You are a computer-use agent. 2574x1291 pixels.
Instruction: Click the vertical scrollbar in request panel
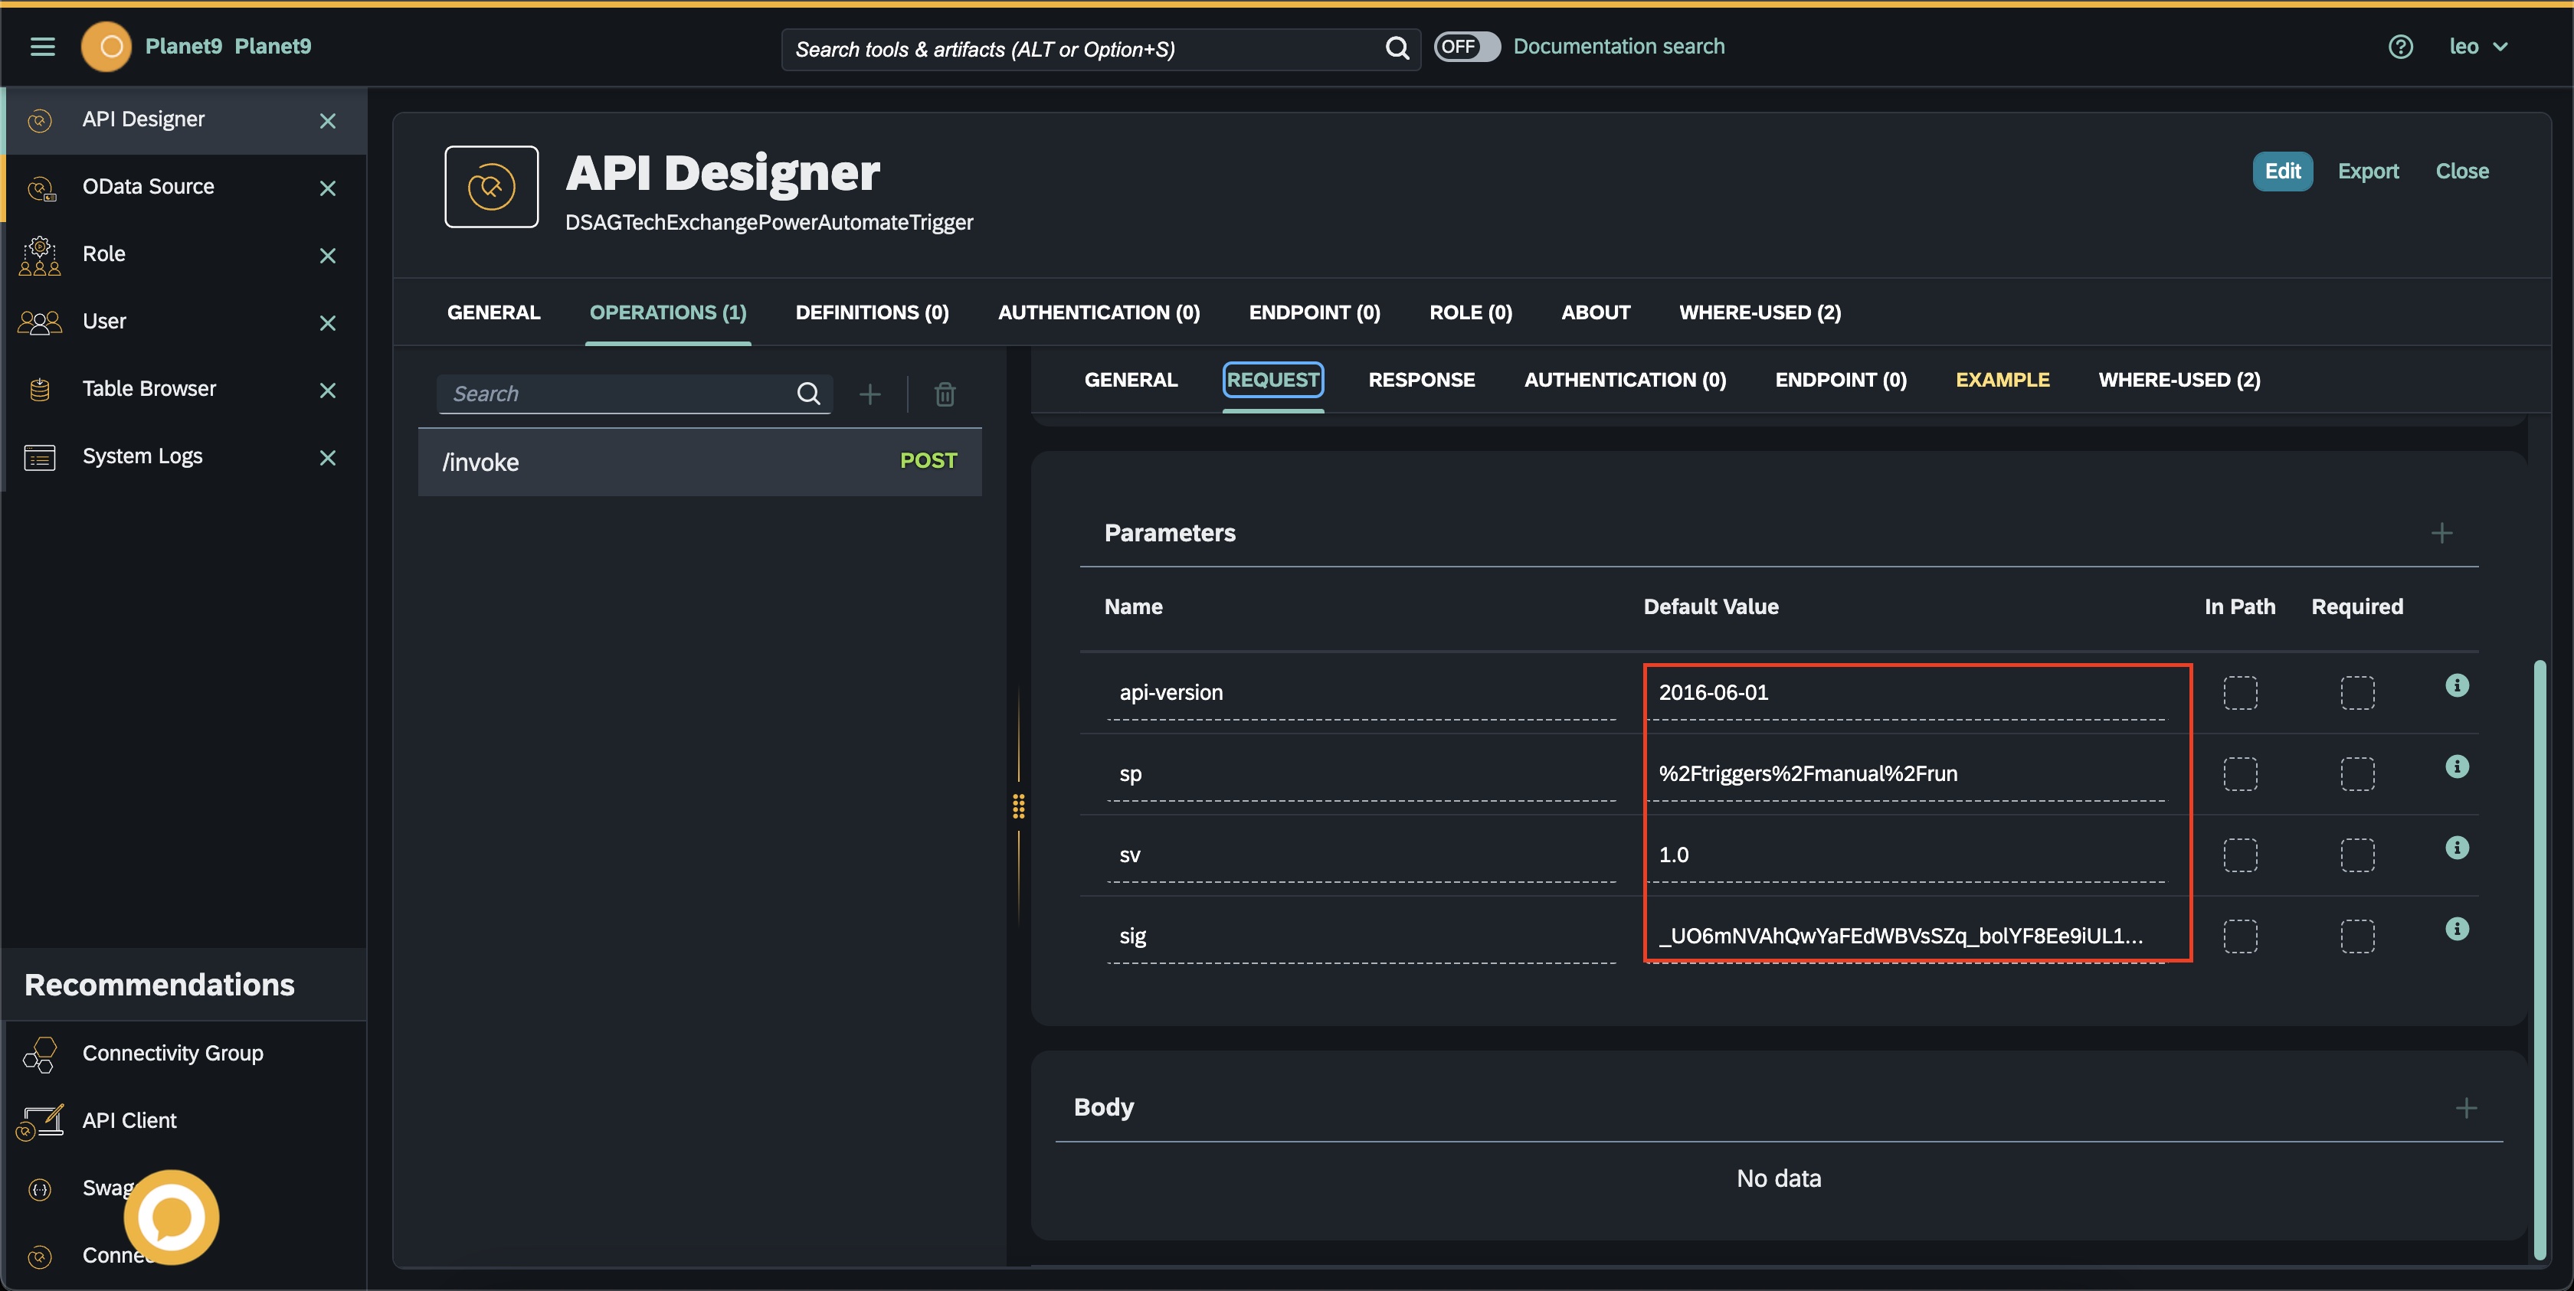tap(2539, 959)
